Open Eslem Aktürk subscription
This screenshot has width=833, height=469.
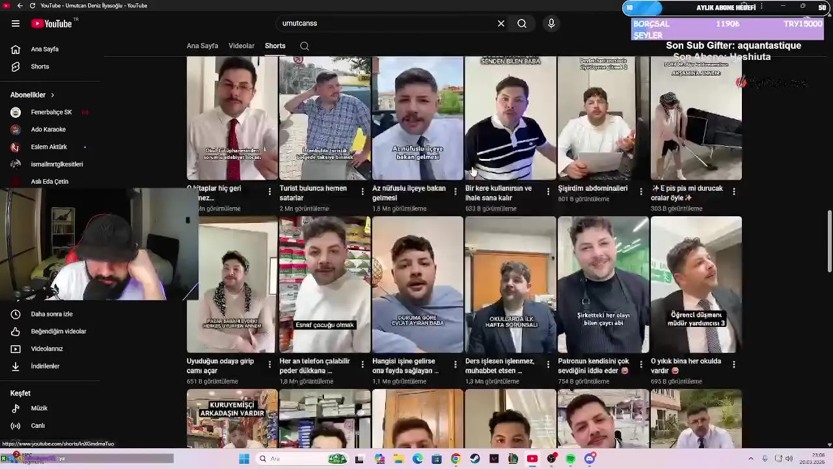tap(50, 147)
